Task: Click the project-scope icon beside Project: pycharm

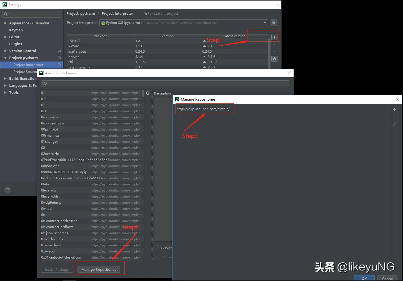Action: 59,58
